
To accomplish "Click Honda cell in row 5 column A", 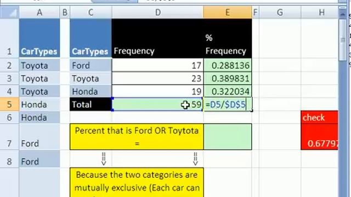I will point(39,105).
